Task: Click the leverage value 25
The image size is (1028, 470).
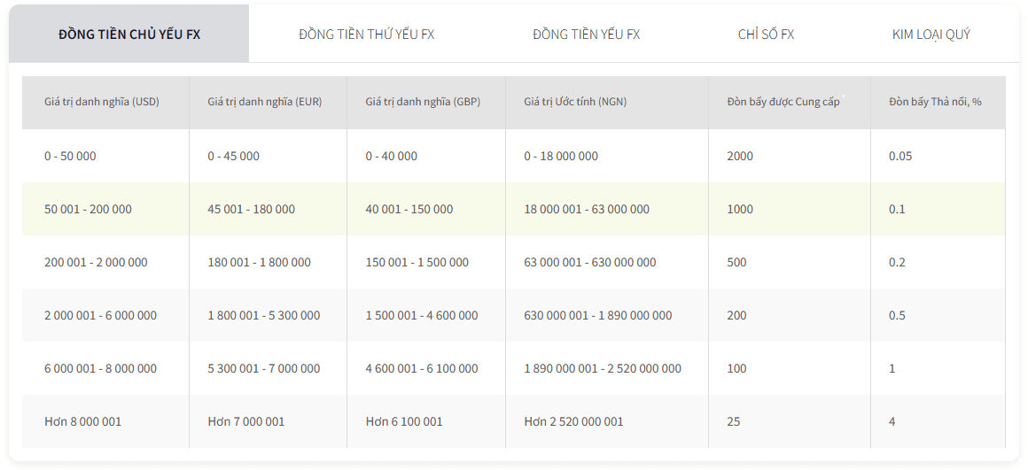Action: pos(734,421)
